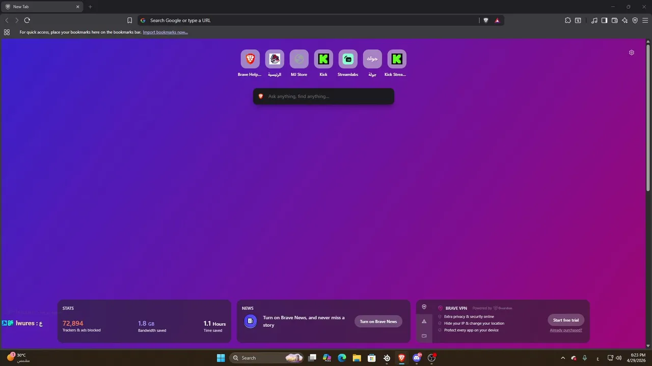652x366 pixels.
Task: Switch to the Brave Talk card tab
Action: (424, 335)
